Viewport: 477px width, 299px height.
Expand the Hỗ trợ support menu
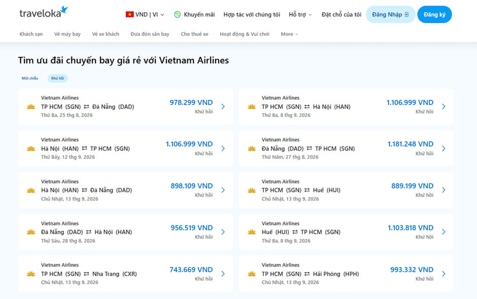300,14
